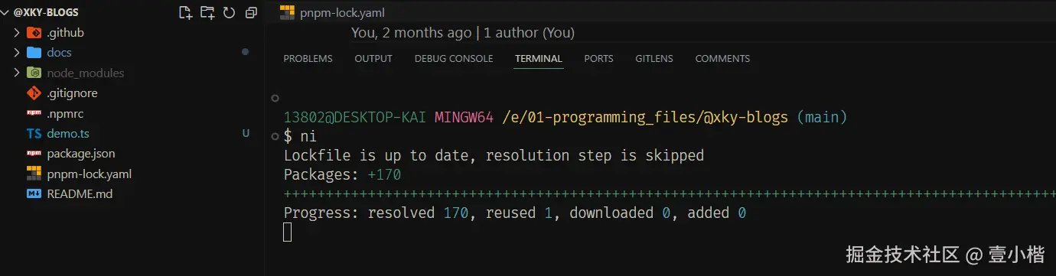The height and width of the screenshot is (276, 1056).
Task: Open the GITLENS panel tab
Action: [x=654, y=59]
